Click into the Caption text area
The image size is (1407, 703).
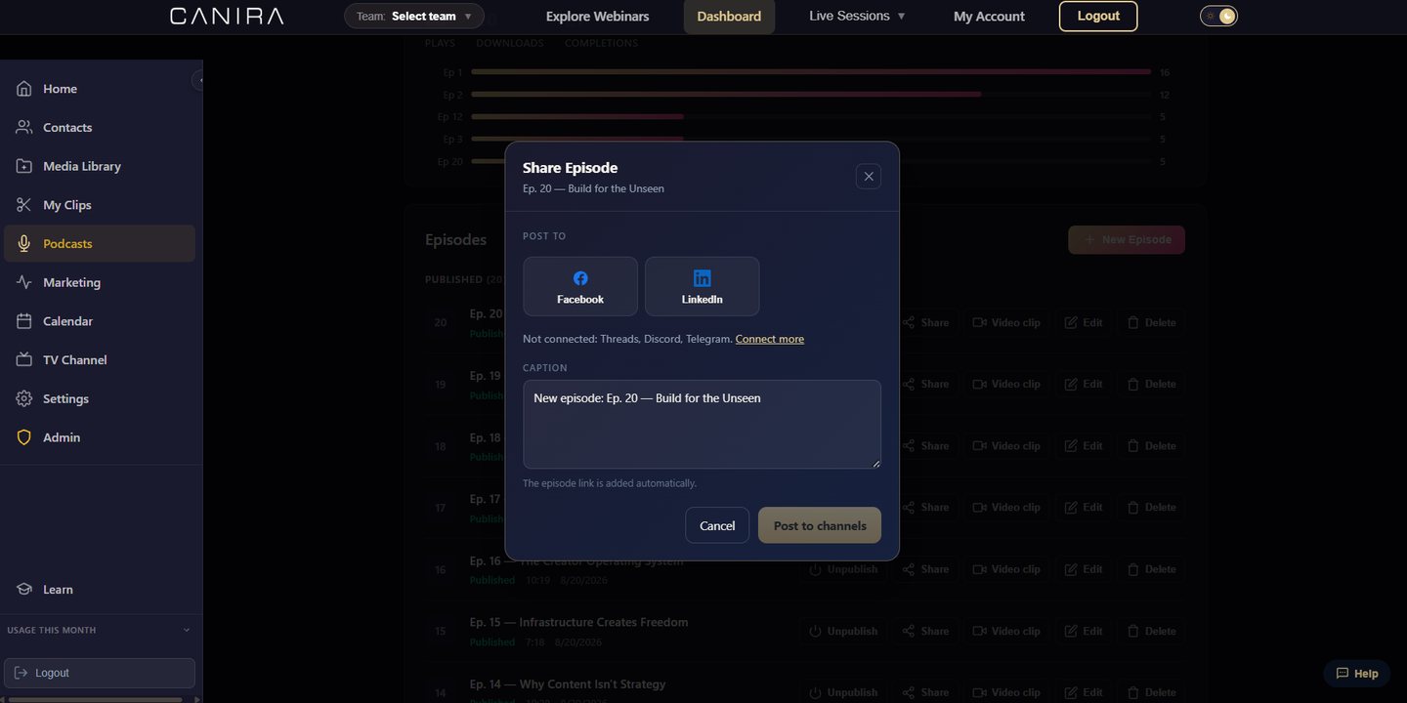(x=702, y=424)
